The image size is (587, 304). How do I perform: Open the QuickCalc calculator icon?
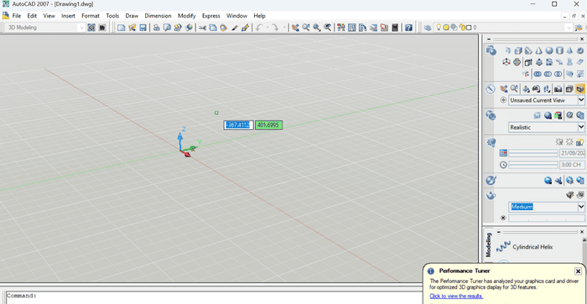[x=395, y=28]
